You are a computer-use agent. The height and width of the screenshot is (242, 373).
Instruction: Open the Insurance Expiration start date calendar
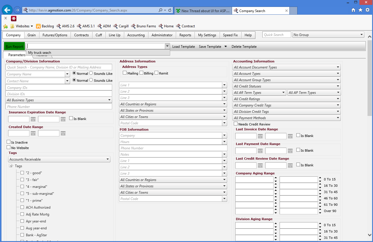click(33, 119)
